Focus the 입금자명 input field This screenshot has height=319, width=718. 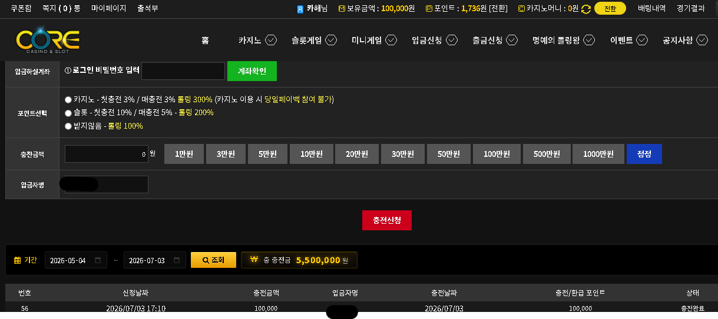[x=107, y=184]
